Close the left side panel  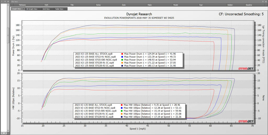8,2
